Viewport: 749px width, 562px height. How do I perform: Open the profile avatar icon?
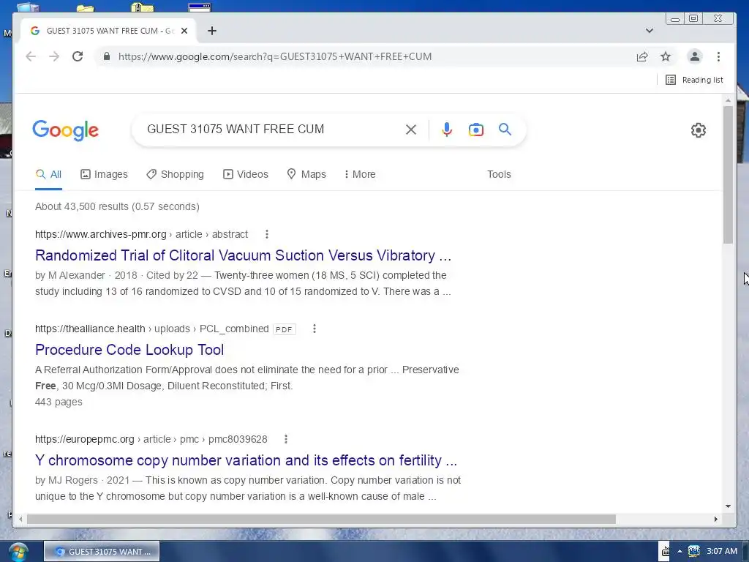tap(695, 56)
